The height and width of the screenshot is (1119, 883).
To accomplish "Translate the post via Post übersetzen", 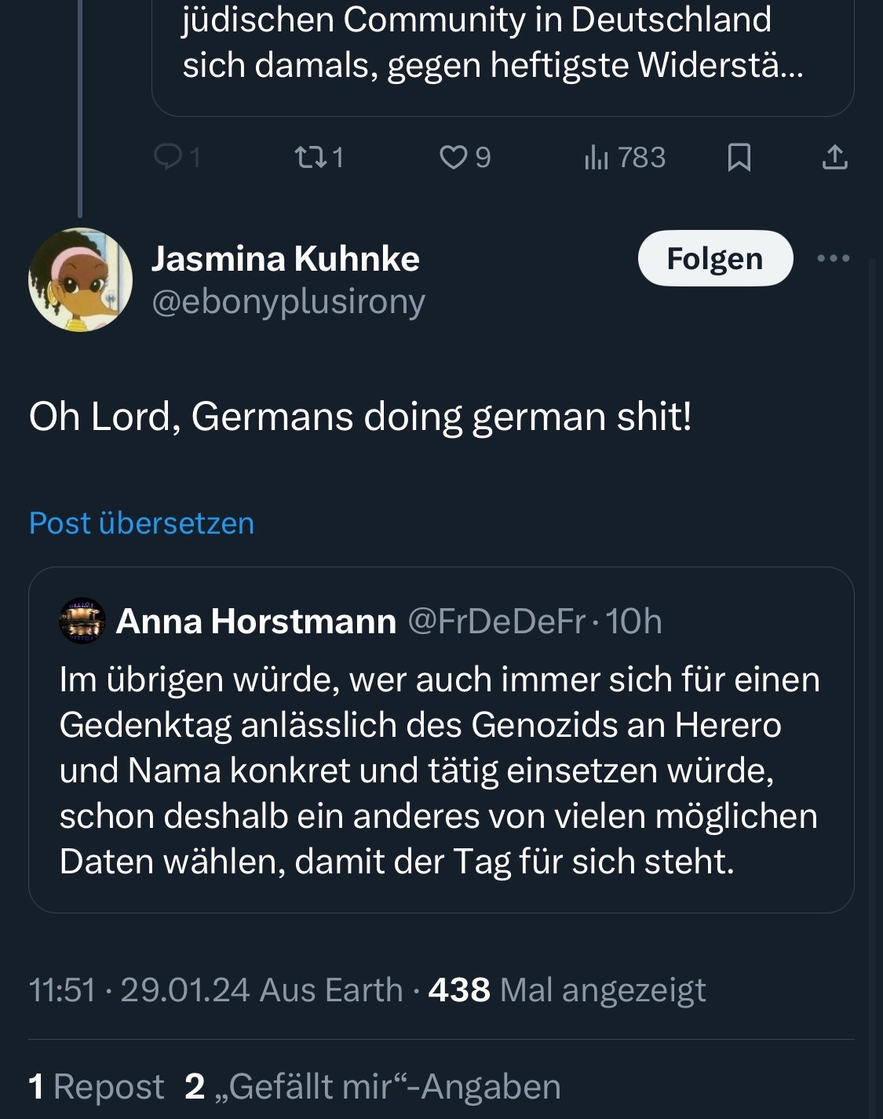I will [x=141, y=523].
